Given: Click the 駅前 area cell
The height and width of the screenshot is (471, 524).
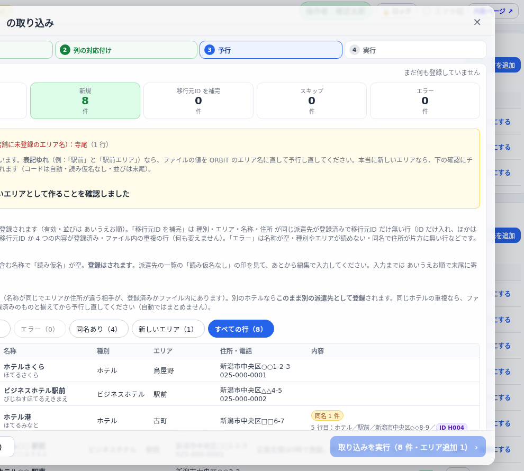Looking at the screenshot, I should pos(160,394).
